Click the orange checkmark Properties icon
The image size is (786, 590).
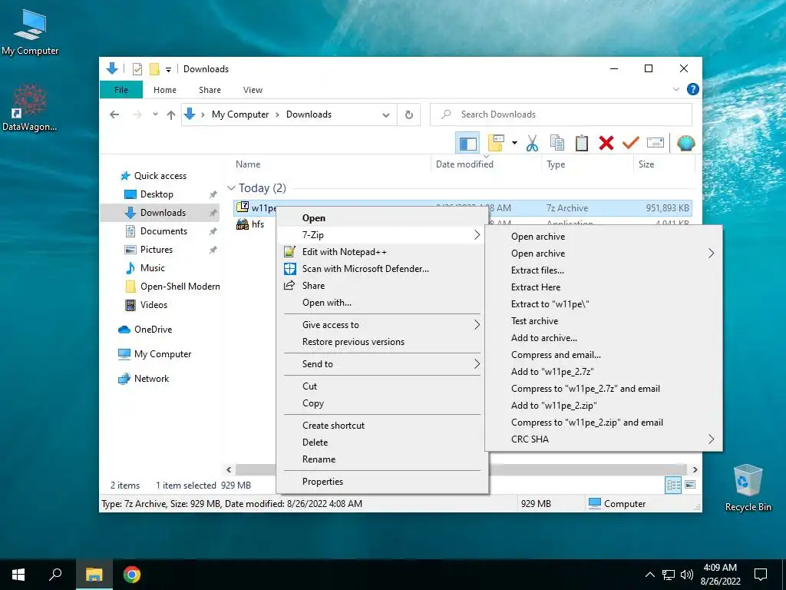631,143
